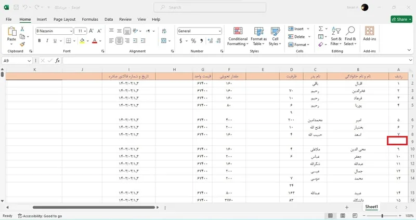Switch to the Review ribbon tab
416x220 pixels.
pyautogui.click(x=125, y=19)
